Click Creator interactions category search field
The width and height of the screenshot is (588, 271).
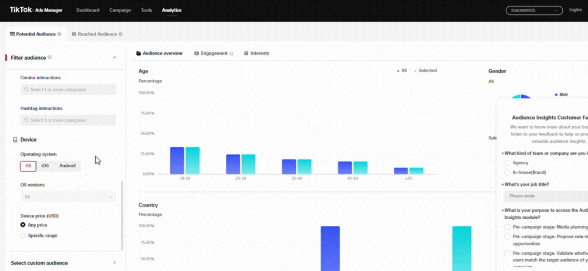click(x=68, y=90)
